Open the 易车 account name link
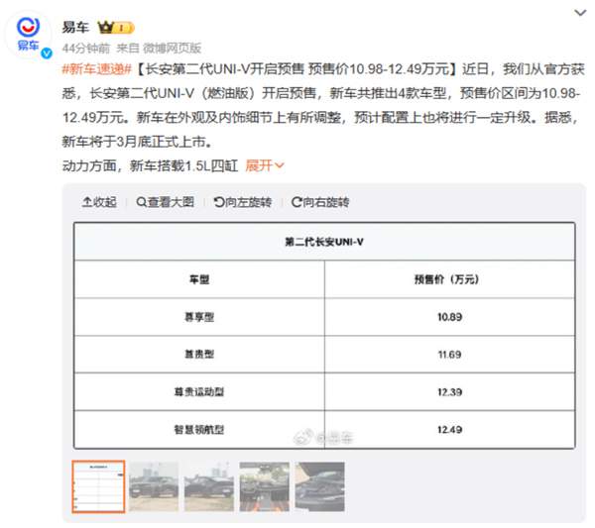This screenshot has height=528, width=595. 75,28
